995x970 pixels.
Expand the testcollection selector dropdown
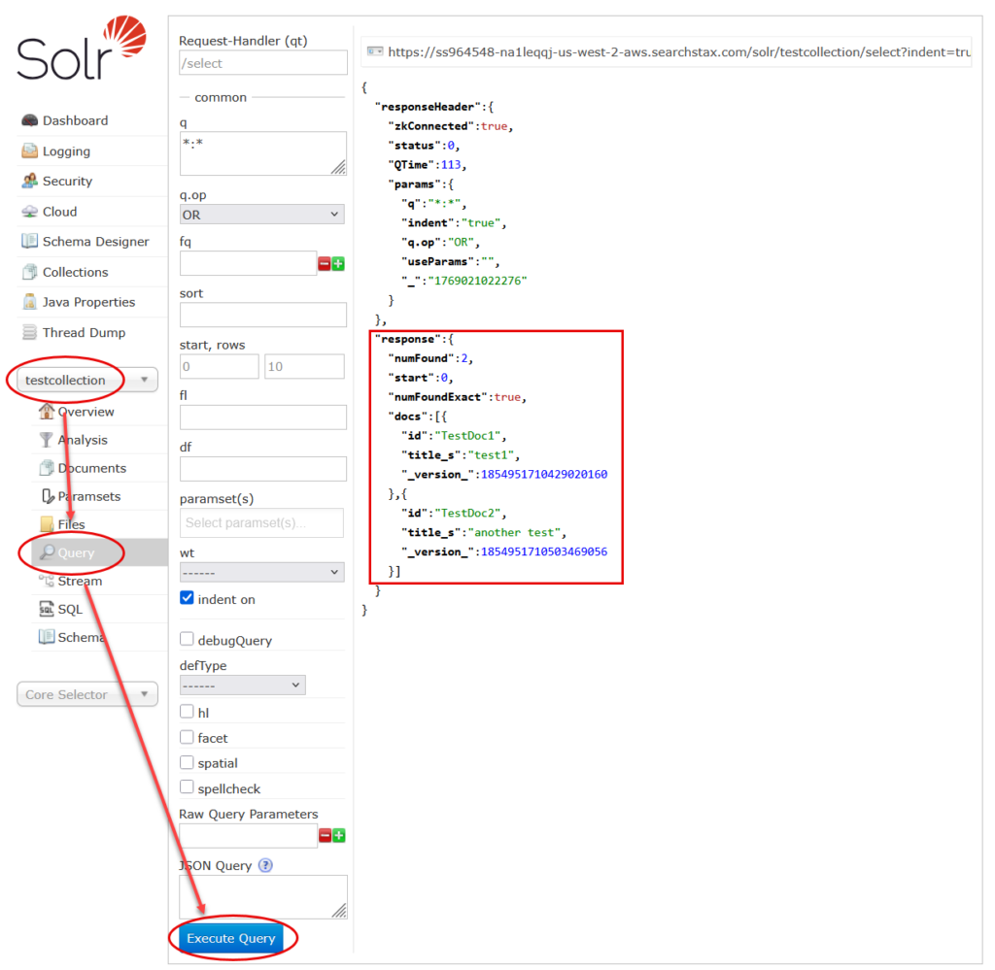86,381
